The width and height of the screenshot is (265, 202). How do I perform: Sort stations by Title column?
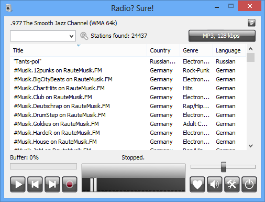pyautogui.click(x=79, y=50)
